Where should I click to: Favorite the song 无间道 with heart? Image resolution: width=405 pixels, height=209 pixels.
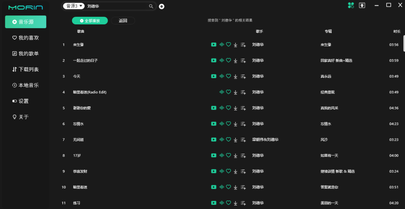pos(228,139)
